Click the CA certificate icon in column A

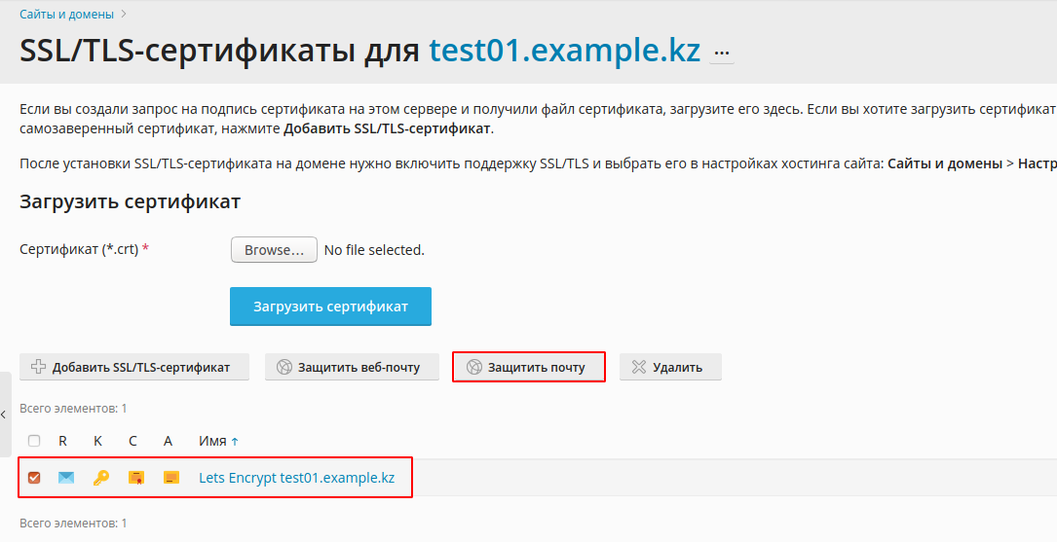pos(171,478)
